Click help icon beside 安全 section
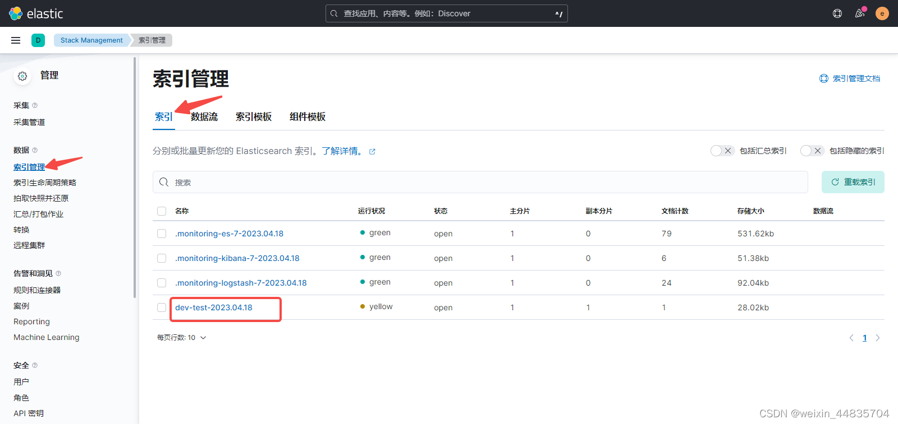The image size is (898, 424). 35,365
